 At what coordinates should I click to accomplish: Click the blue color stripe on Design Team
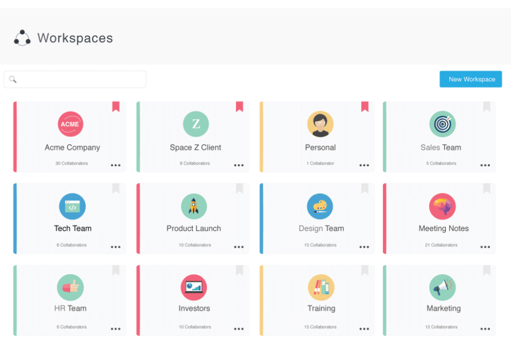[262, 219]
